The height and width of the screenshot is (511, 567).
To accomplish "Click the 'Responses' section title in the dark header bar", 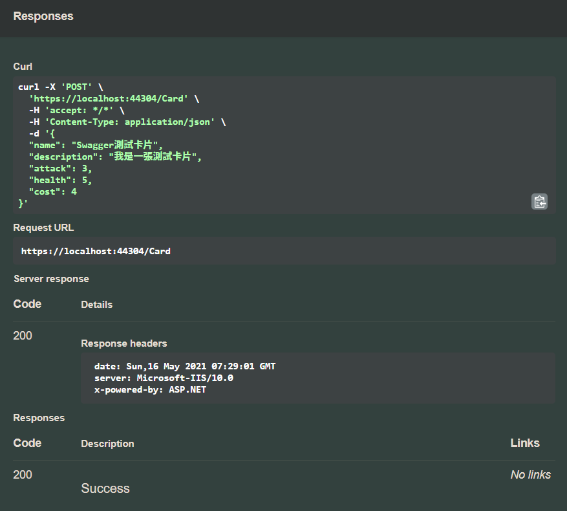I will click(43, 16).
